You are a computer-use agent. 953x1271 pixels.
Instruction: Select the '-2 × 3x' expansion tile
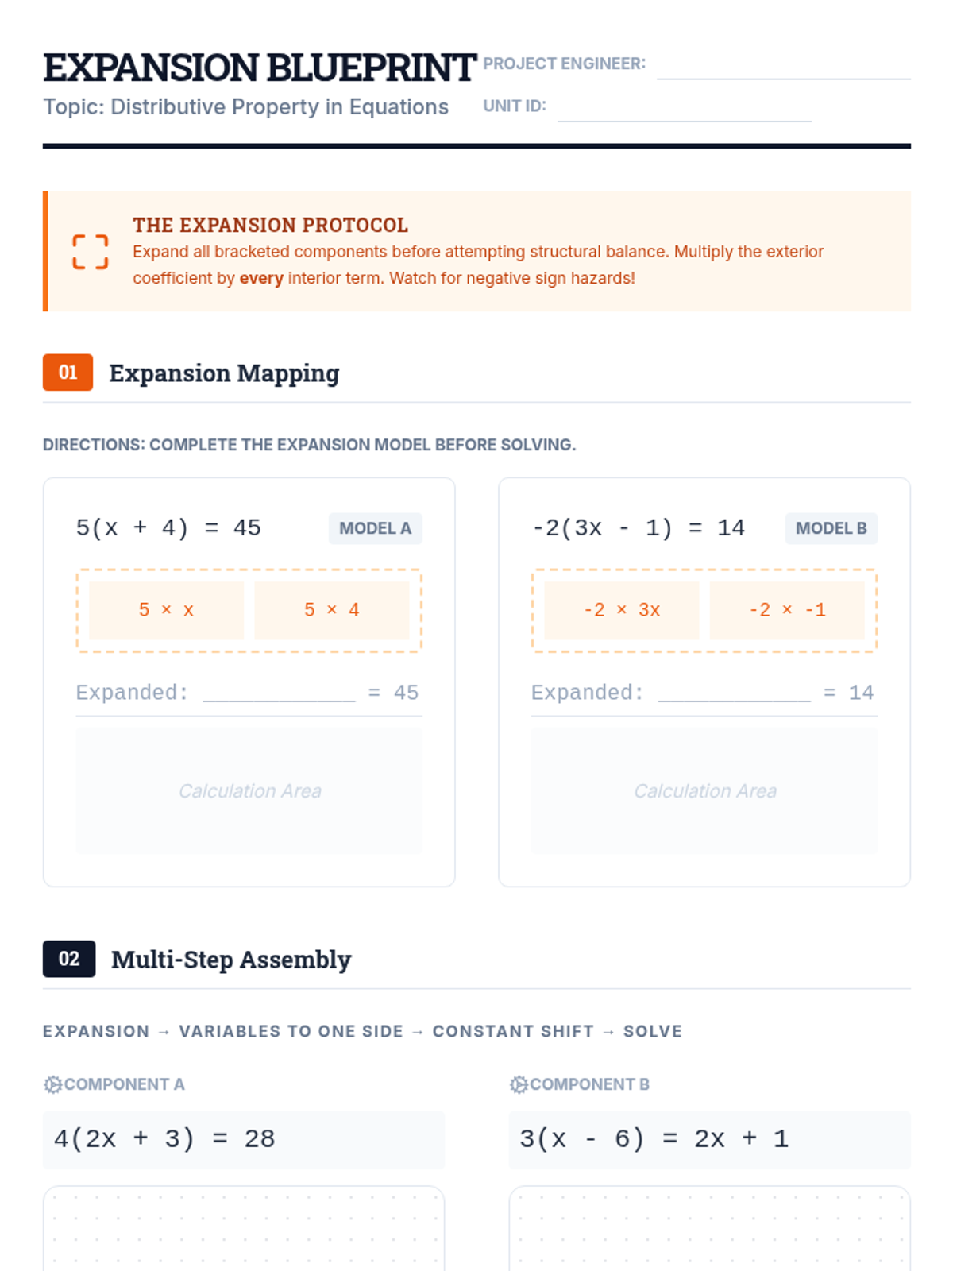pyautogui.click(x=622, y=610)
